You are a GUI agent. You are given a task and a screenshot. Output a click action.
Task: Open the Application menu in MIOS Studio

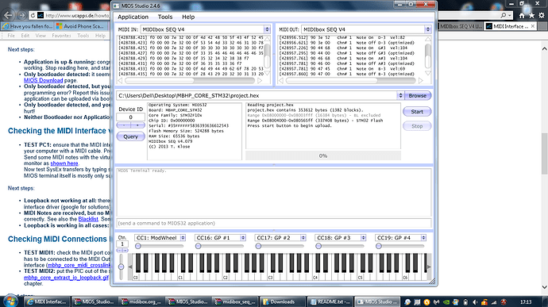[133, 17]
